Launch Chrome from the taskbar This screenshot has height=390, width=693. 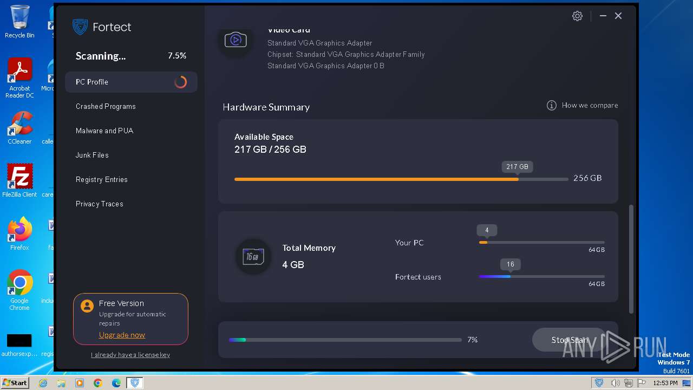pos(98,383)
